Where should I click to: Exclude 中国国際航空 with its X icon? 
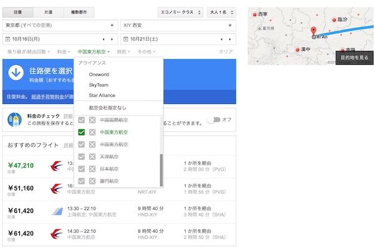click(x=92, y=120)
